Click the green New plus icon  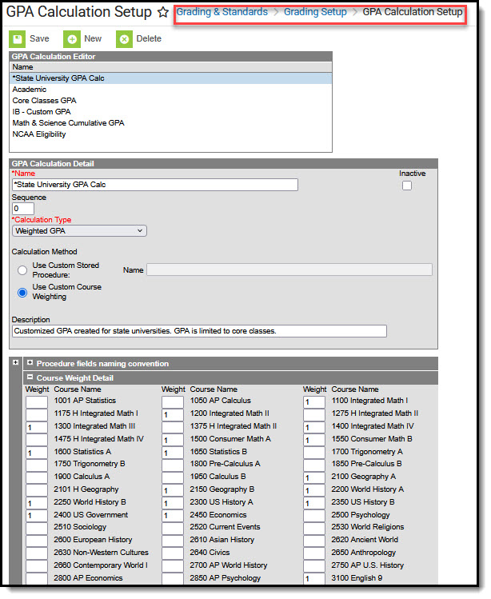click(72, 39)
